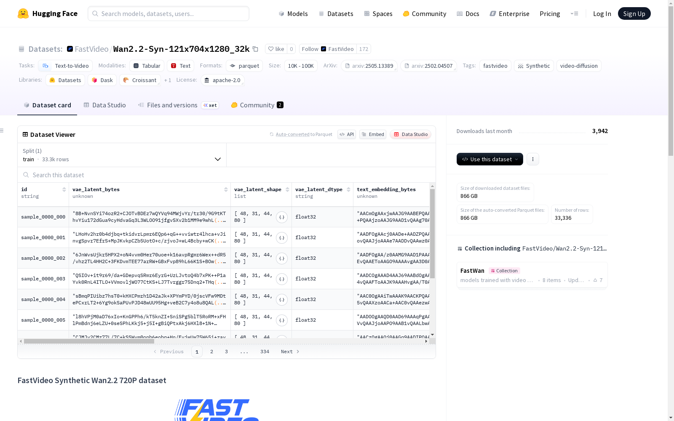Show the +1 additional libraries
Screen dimensions: 674x421
pyautogui.click(x=168, y=80)
